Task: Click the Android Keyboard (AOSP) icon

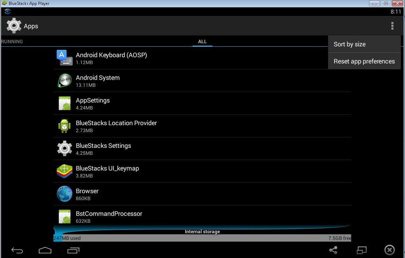Action: click(64, 58)
